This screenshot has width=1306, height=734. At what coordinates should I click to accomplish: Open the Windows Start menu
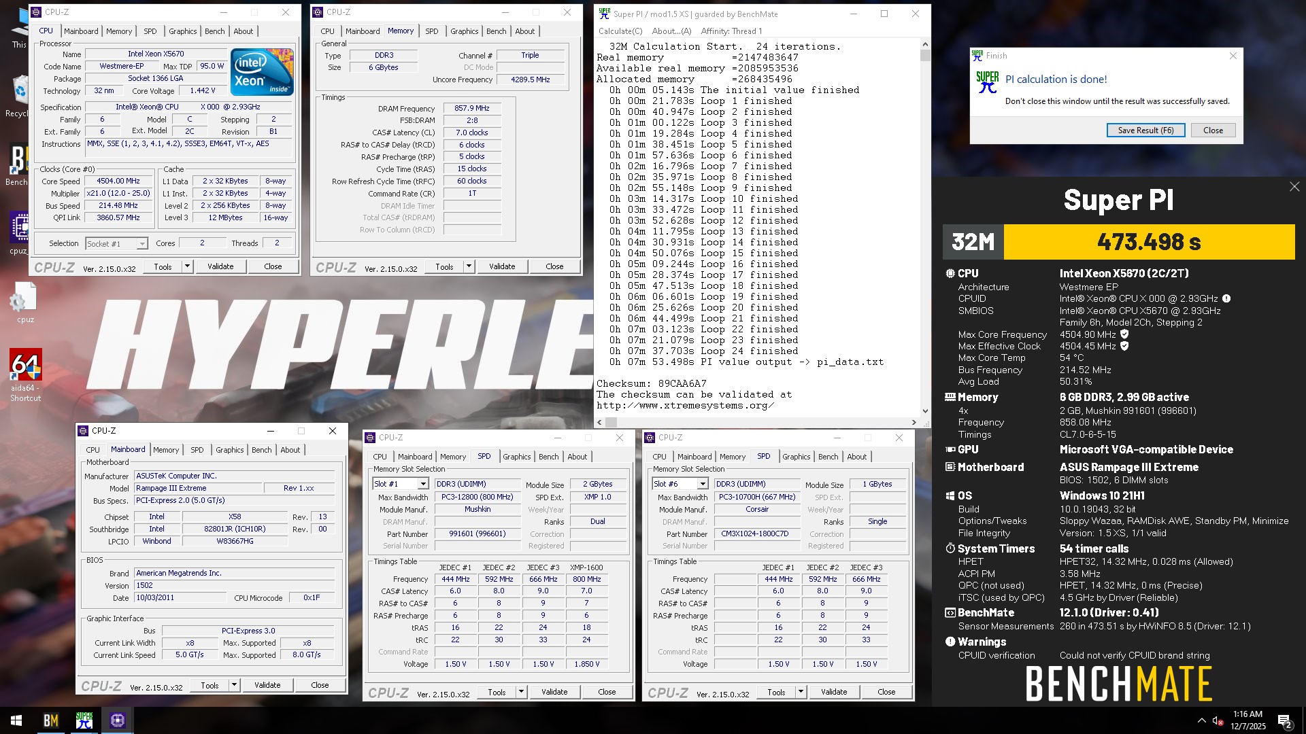pyautogui.click(x=16, y=720)
